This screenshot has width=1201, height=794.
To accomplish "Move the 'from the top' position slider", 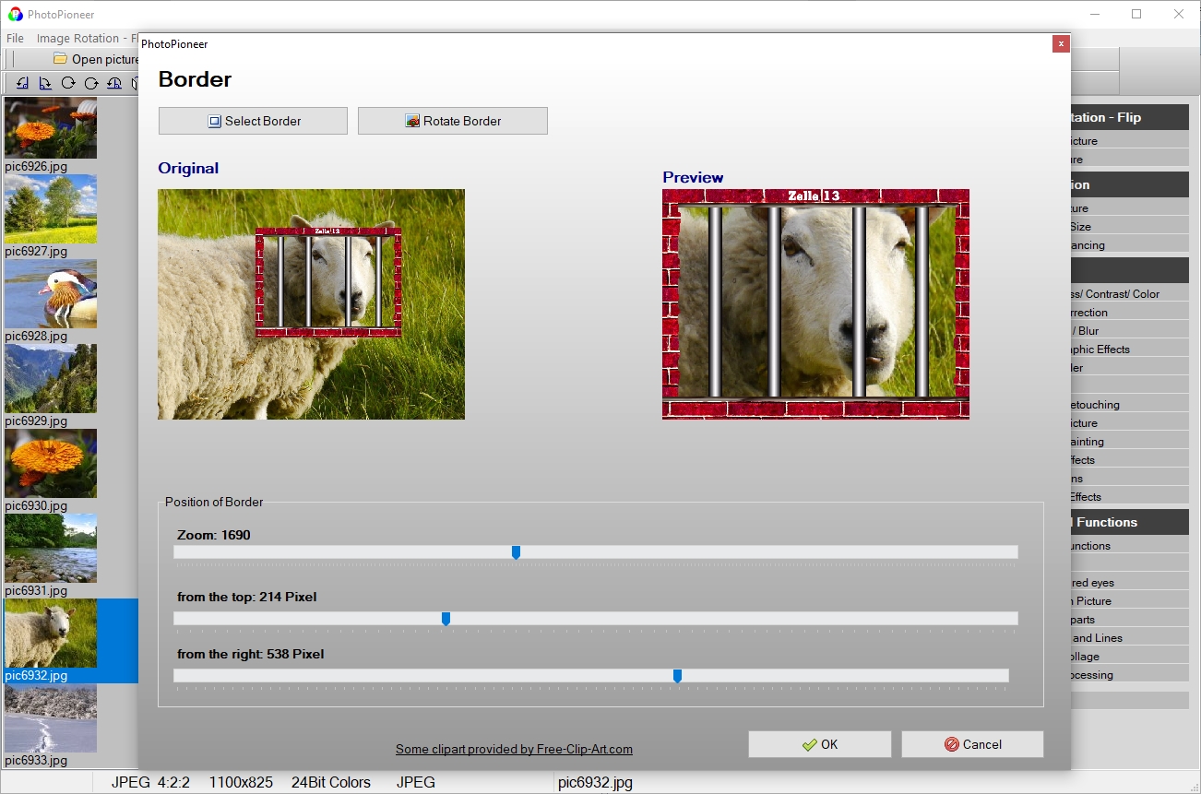I will pos(446,618).
